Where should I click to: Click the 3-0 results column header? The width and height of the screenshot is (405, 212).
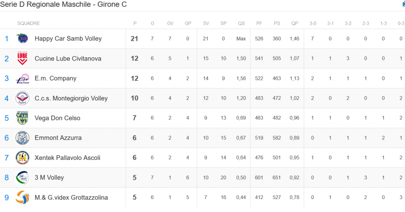[313, 23]
